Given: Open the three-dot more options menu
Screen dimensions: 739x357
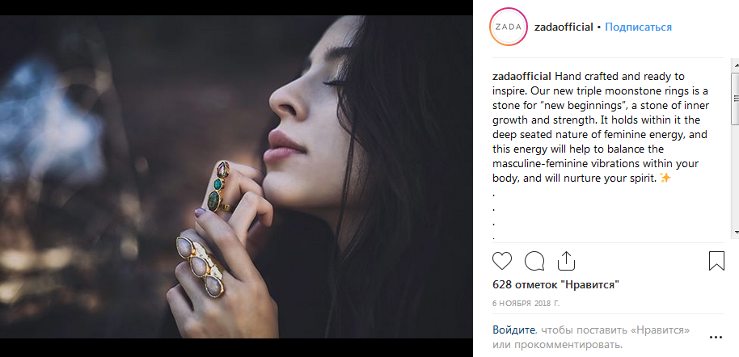Looking at the screenshot, I should pos(716,337).
